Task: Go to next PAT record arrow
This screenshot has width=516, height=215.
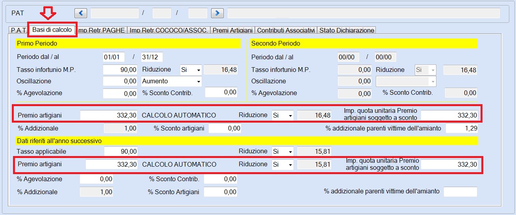Action: pos(217,13)
